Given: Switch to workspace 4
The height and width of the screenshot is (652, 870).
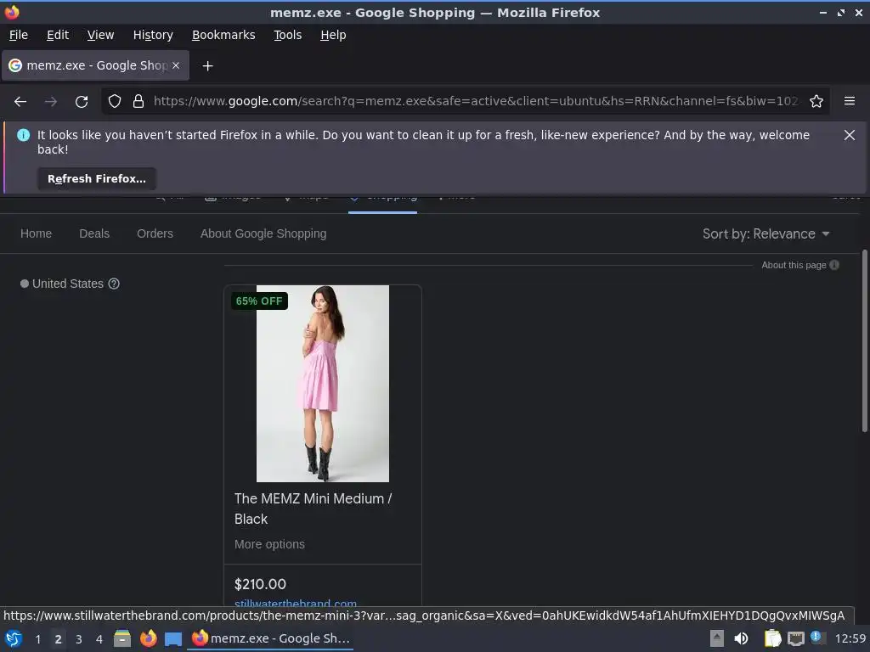Looking at the screenshot, I should click(99, 638).
